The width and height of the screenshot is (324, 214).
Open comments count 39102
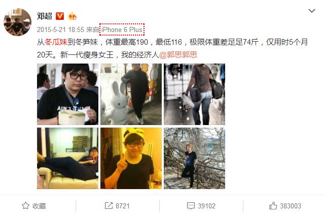pos(207,206)
